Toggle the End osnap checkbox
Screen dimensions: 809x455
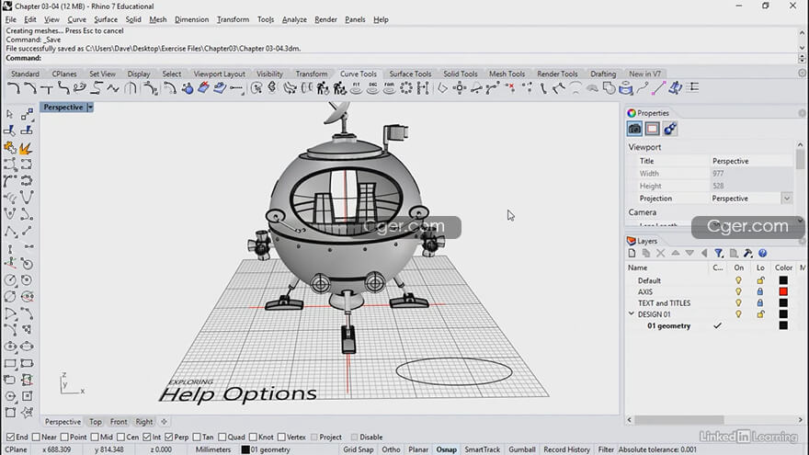[x=10, y=437]
